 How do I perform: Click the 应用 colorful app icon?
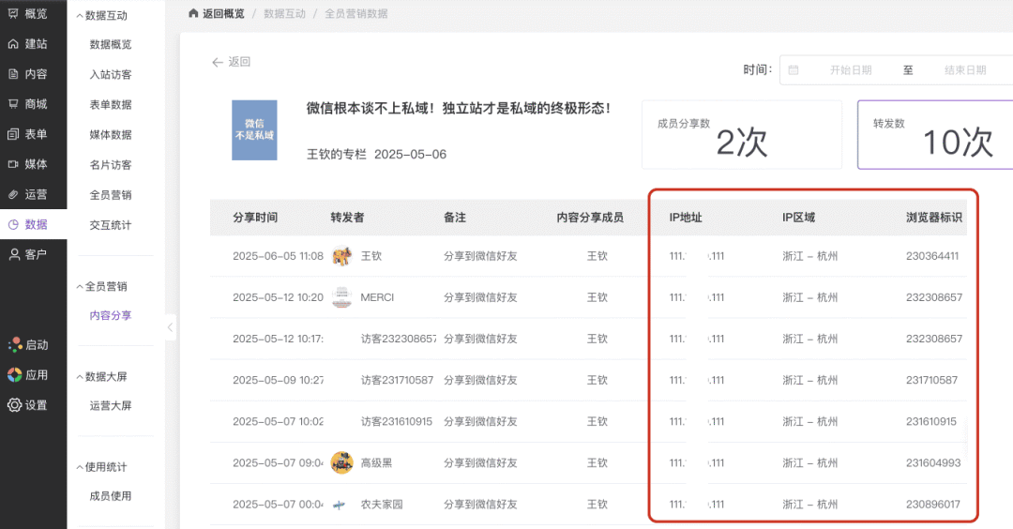[14, 374]
